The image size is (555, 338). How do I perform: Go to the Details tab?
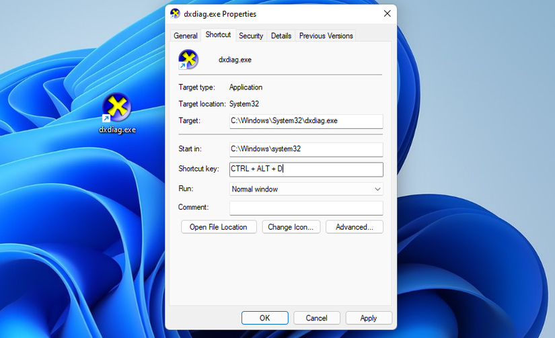click(x=281, y=36)
